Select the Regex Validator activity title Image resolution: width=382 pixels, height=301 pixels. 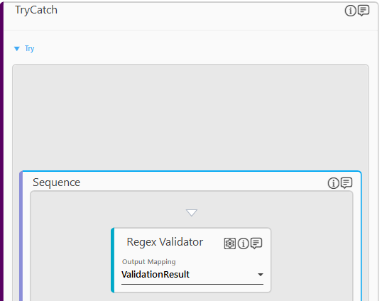click(x=165, y=242)
